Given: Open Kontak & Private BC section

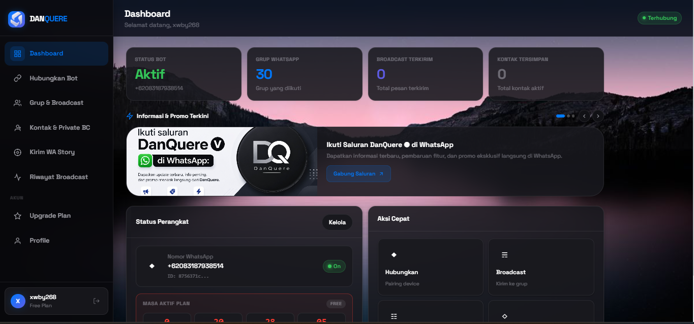Looking at the screenshot, I should [56, 128].
